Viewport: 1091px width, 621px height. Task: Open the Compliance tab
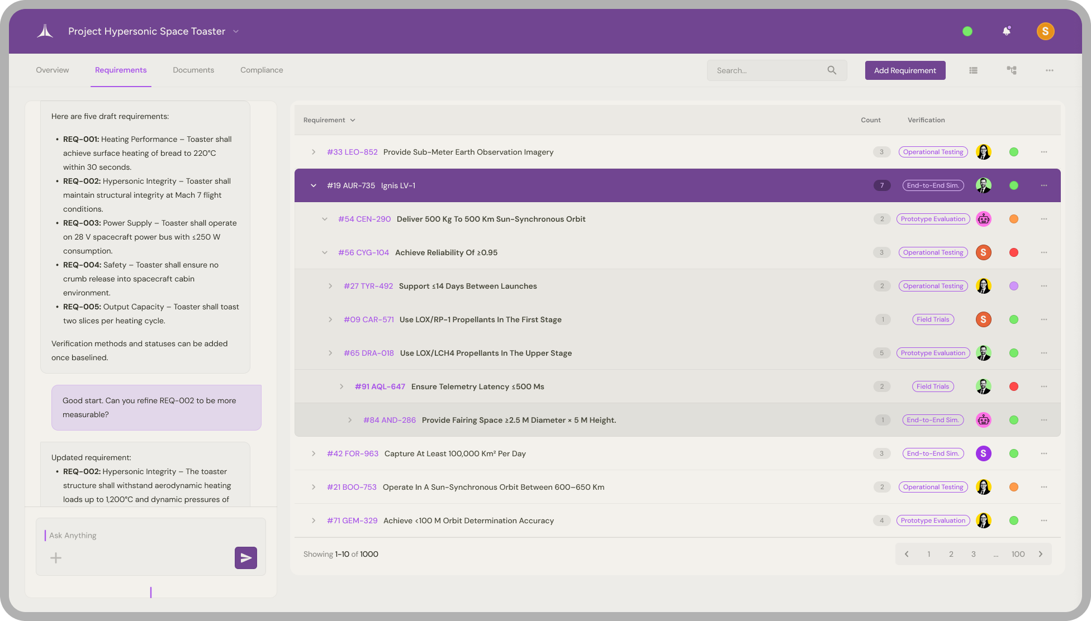pyautogui.click(x=262, y=70)
